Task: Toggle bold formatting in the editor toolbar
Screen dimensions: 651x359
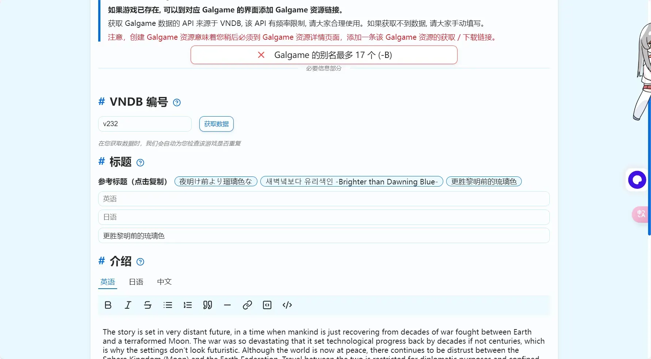Action: tap(108, 305)
